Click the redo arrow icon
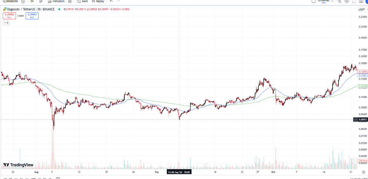This screenshot has height=179, width=368. click(x=118, y=1)
